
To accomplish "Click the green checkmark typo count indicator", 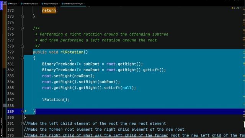I will point(237,8).
